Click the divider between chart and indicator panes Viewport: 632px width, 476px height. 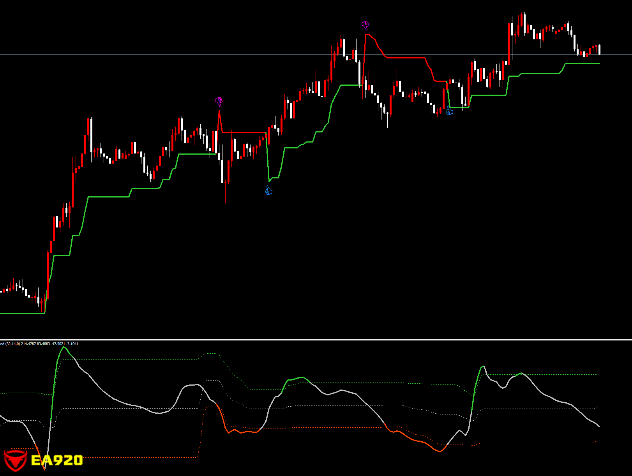(312, 340)
